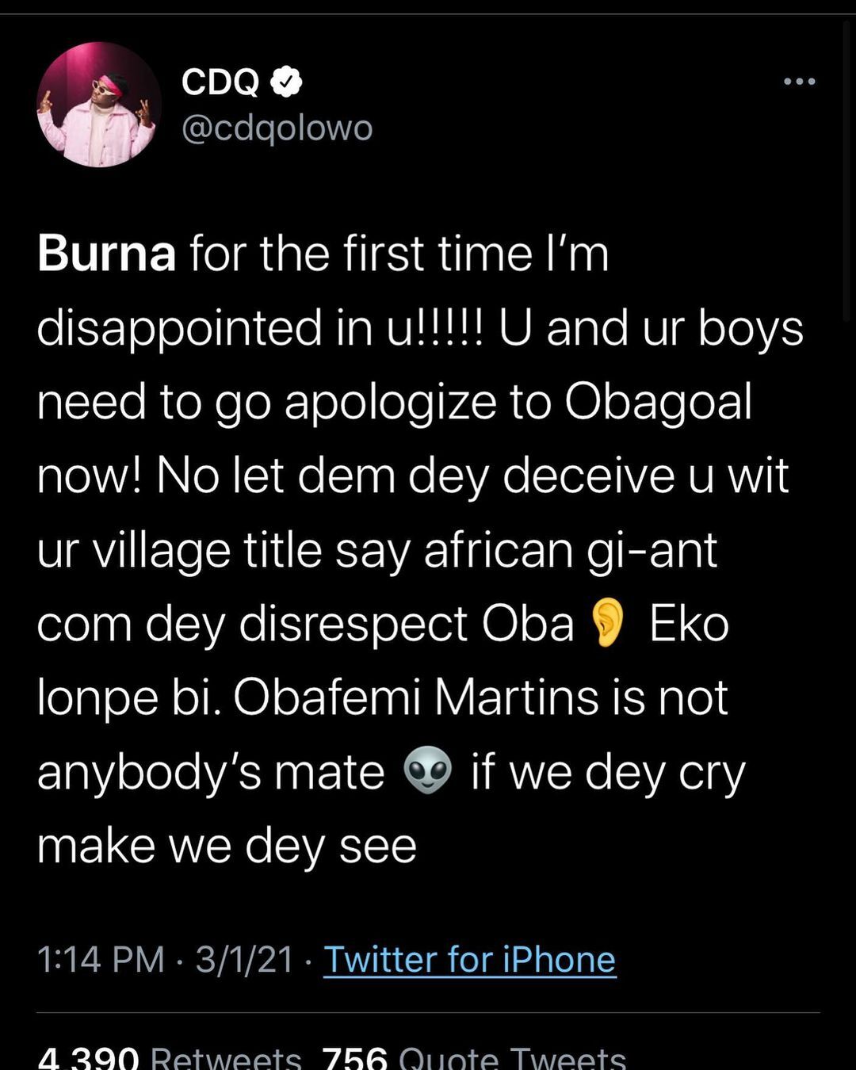The width and height of the screenshot is (856, 1070).
Task: Click the blue verified badge beside CDQ
Action: [286, 81]
